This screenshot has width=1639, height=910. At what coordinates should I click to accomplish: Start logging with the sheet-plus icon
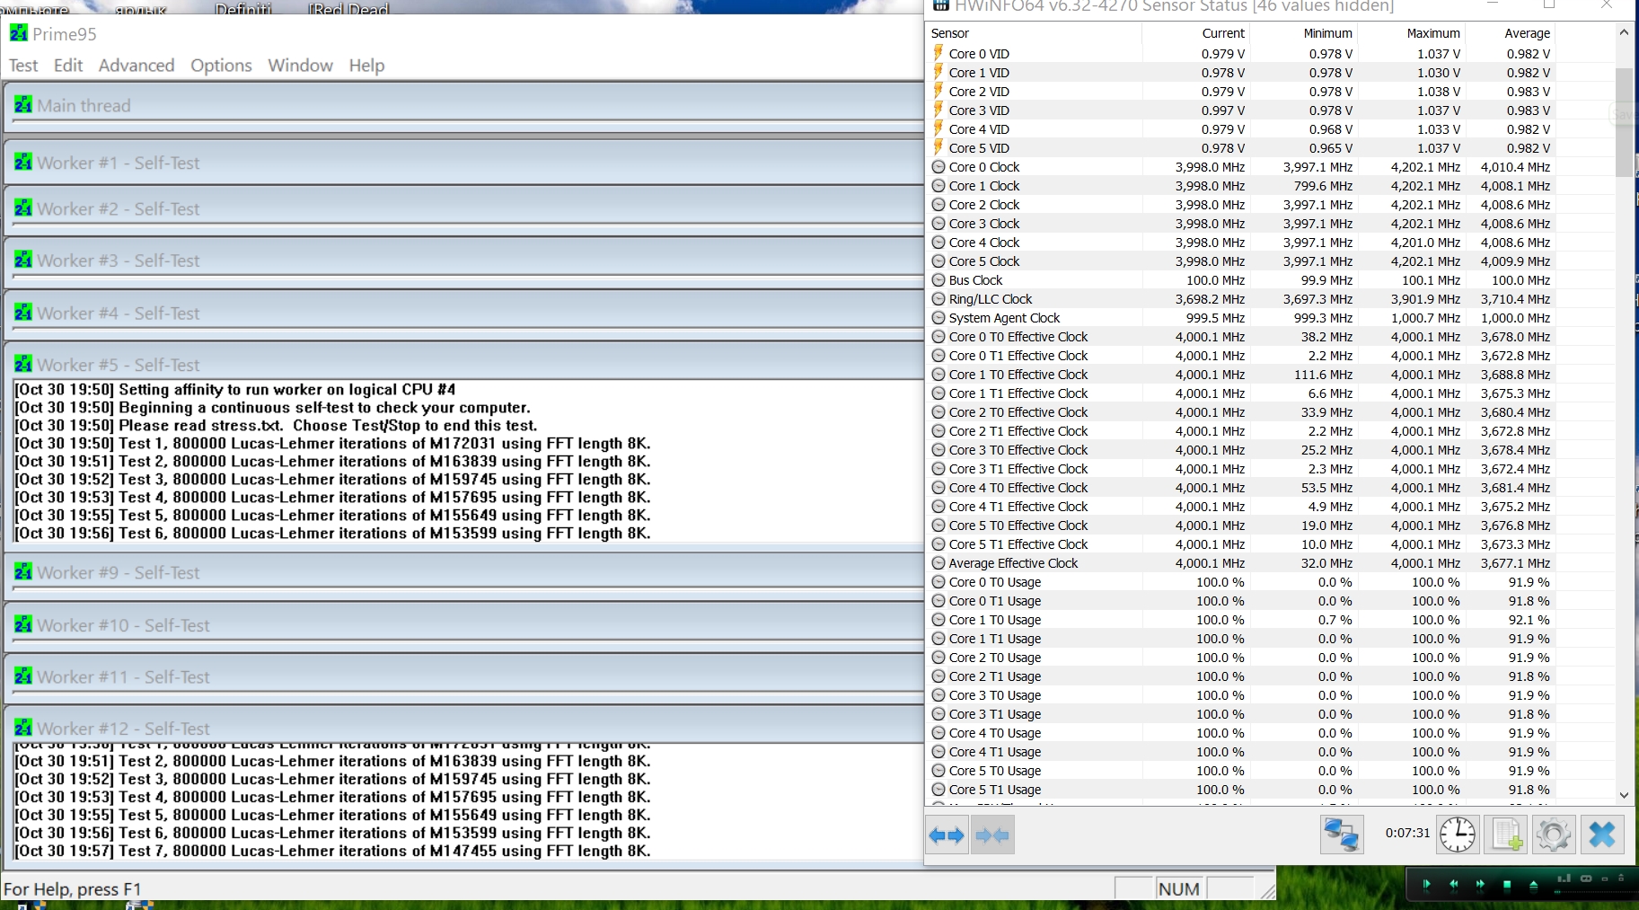[x=1506, y=835]
